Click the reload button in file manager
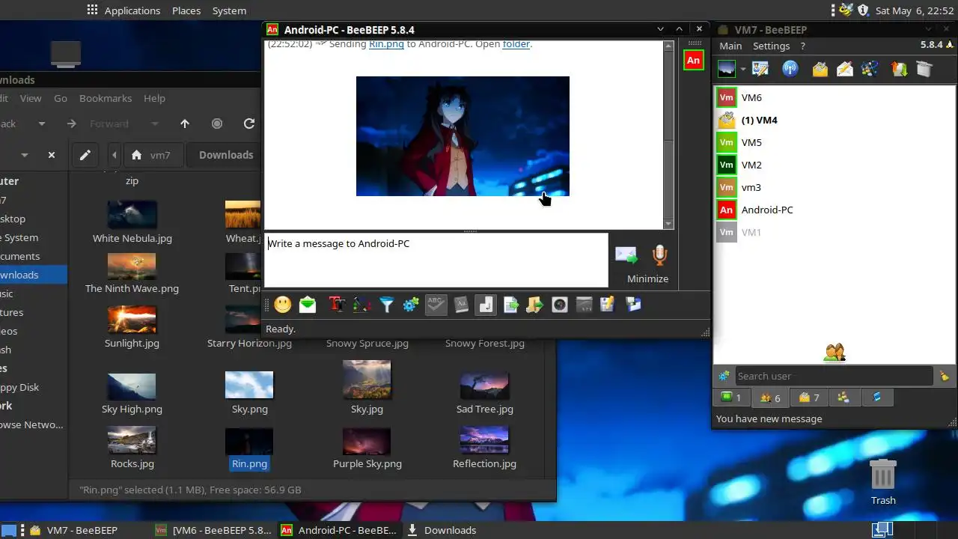958x539 pixels. [249, 124]
